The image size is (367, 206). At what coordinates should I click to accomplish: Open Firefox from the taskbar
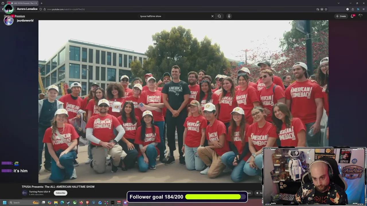click(x=81, y=203)
